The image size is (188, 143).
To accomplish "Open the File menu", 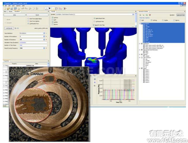I will click(x=6, y=6).
